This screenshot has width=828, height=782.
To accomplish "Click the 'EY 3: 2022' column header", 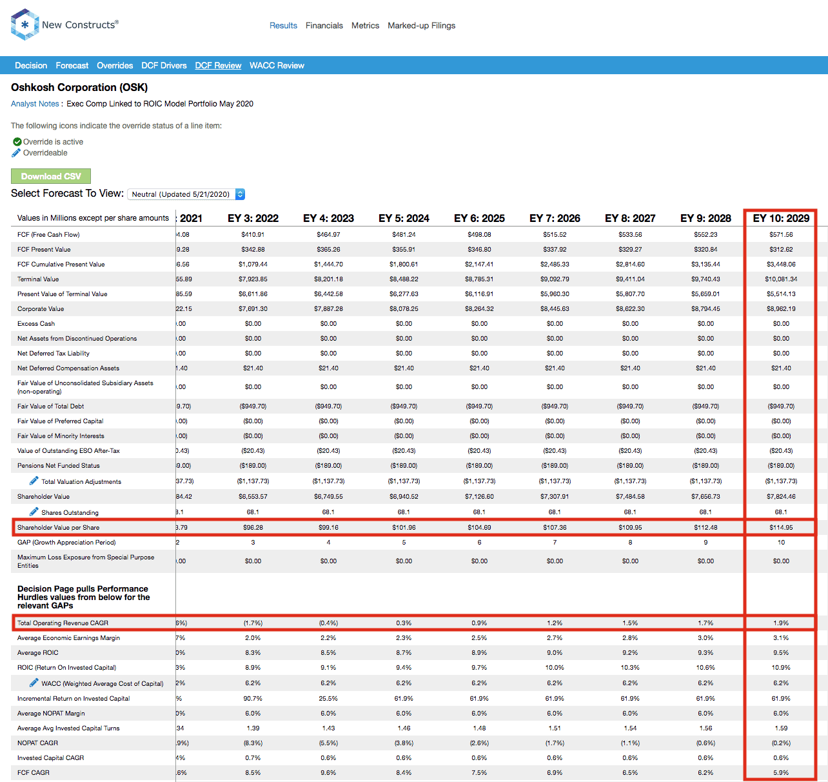I will [253, 218].
